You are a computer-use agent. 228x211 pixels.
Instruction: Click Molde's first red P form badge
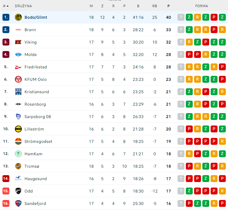coord(189,55)
